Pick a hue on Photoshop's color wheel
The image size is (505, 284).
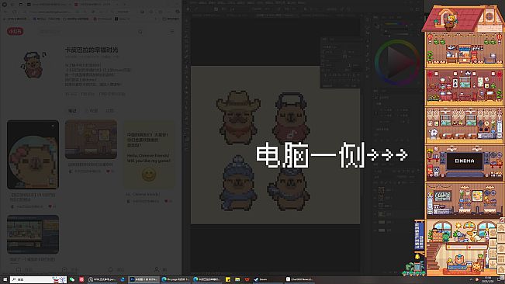(x=397, y=63)
